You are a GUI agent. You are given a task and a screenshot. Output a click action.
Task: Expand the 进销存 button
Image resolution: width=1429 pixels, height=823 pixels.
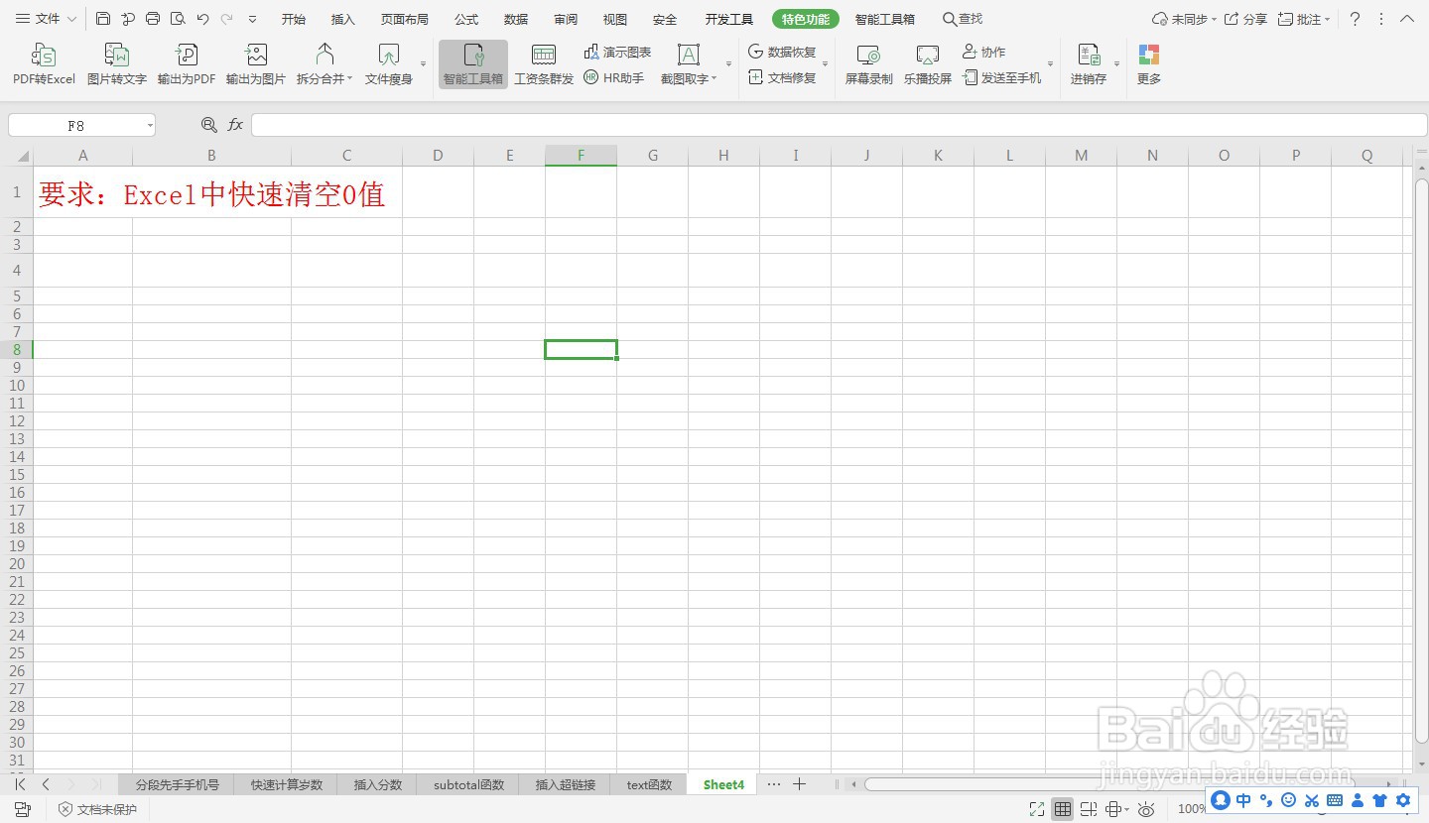pyautogui.click(x=1116, y=64)
